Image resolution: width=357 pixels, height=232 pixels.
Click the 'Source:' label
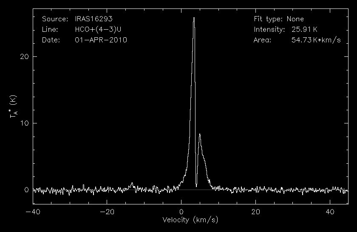pos(55,19)
